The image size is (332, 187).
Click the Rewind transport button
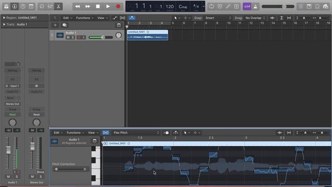tap(77, 6)
